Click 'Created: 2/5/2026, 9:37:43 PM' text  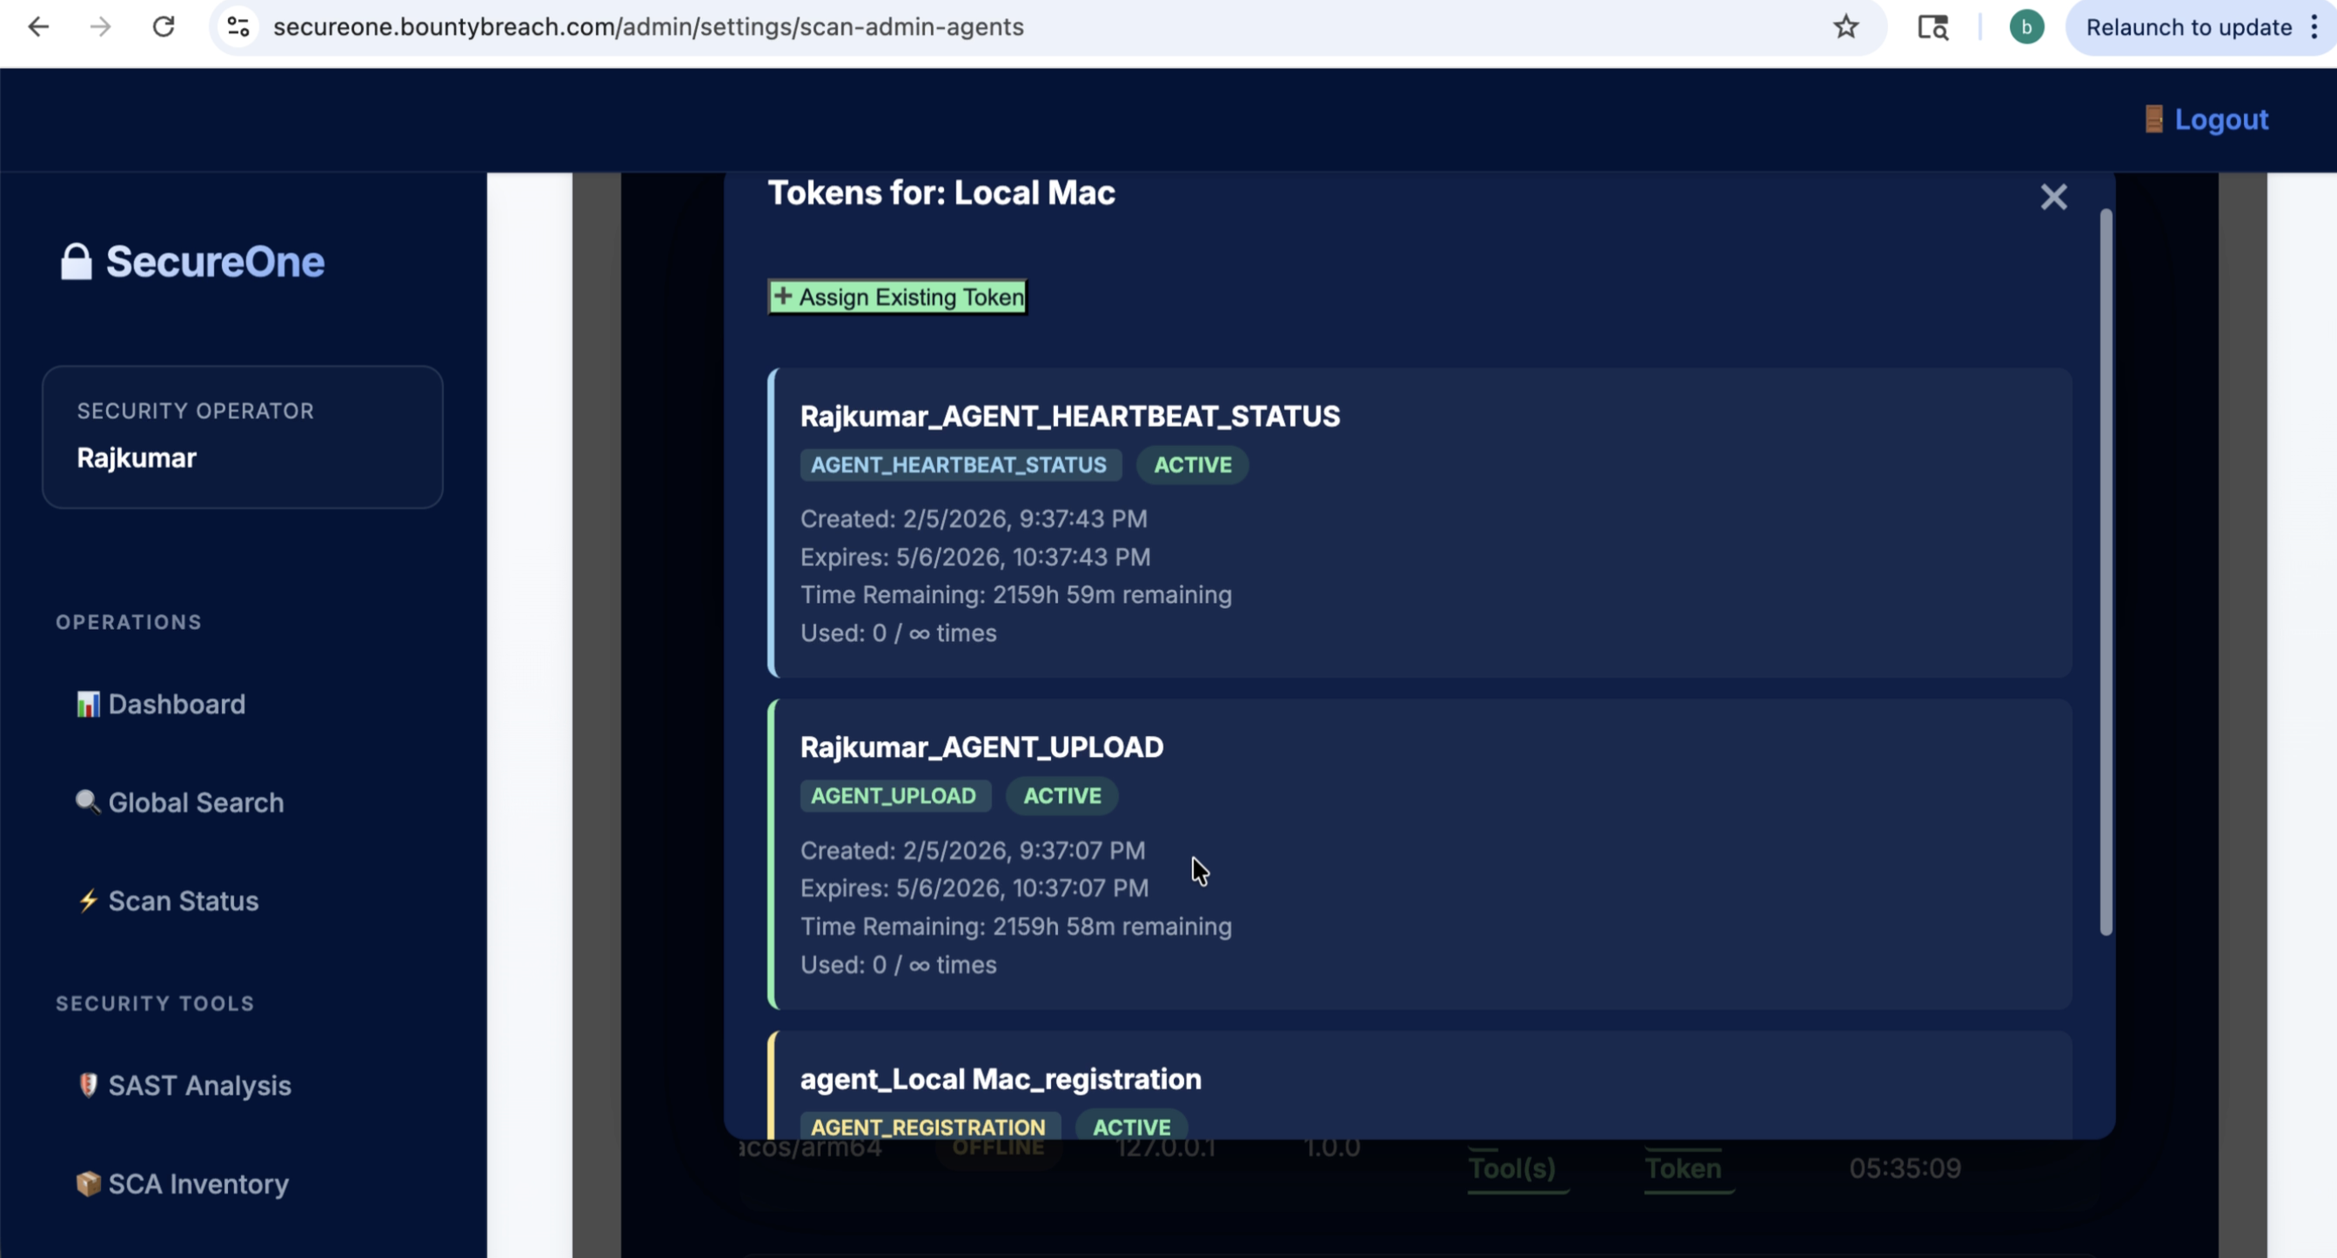click(974, 519)
